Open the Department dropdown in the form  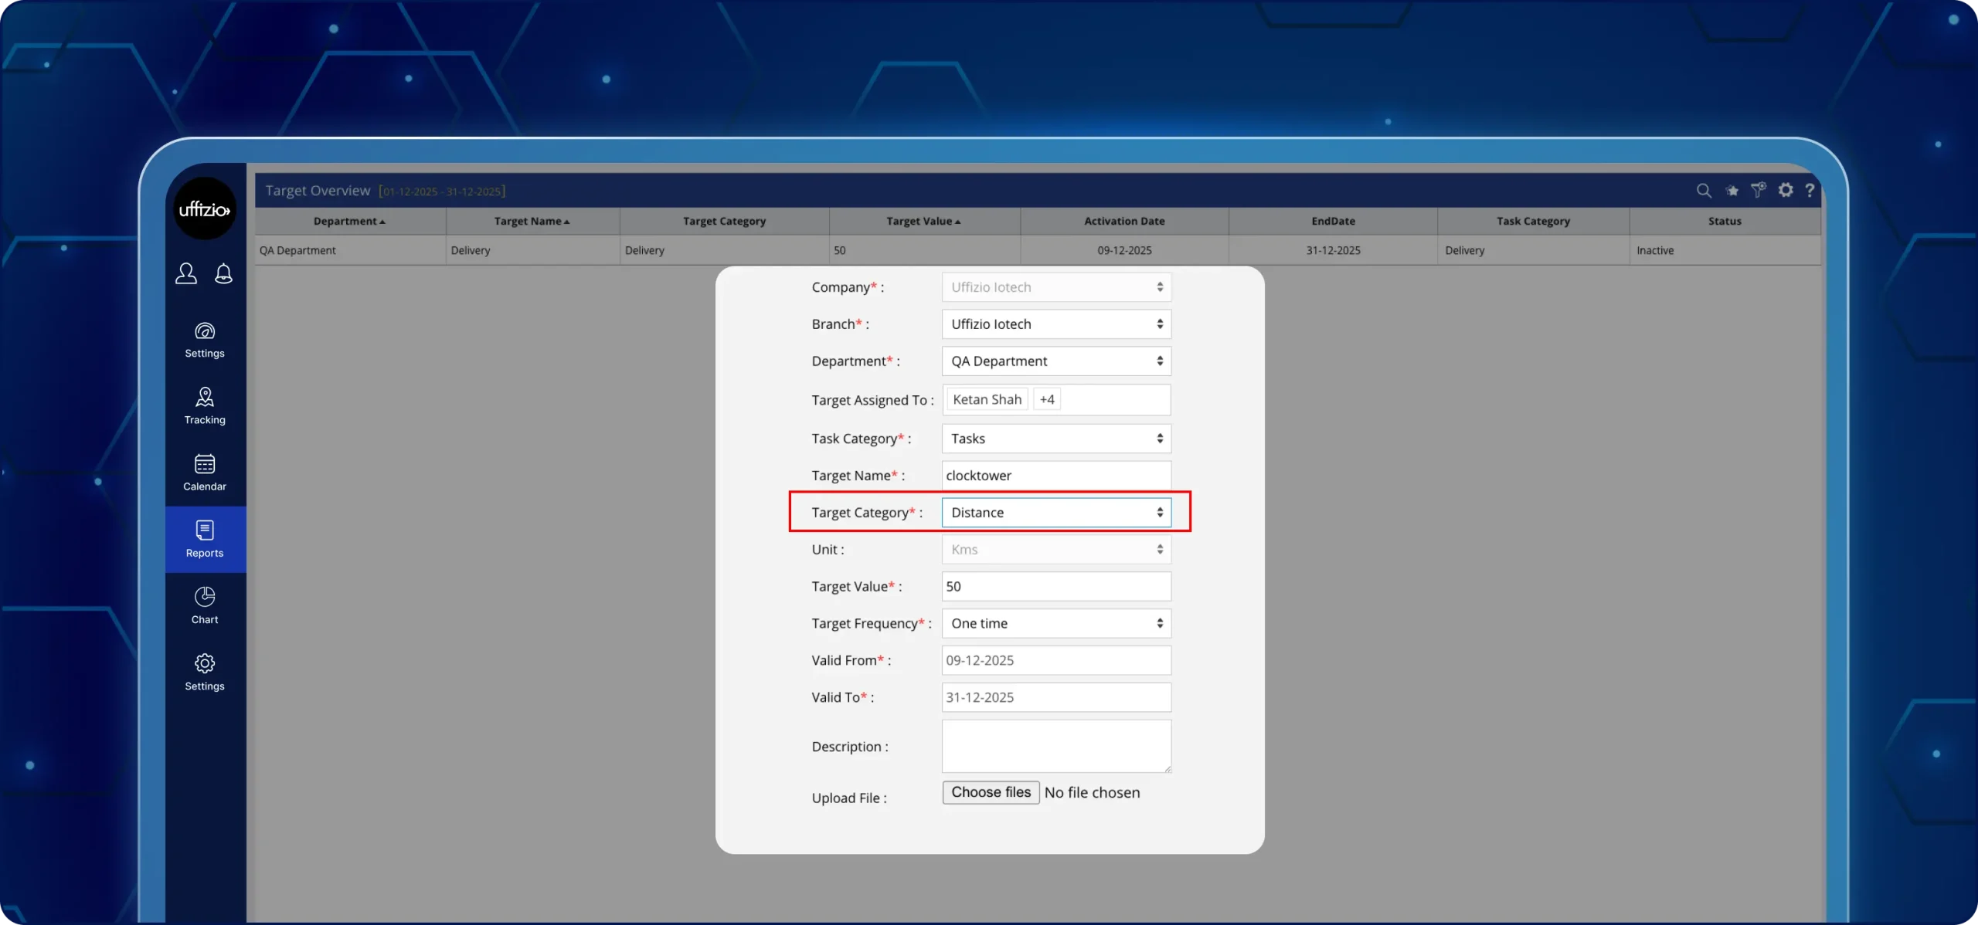tap(1055, 361)
